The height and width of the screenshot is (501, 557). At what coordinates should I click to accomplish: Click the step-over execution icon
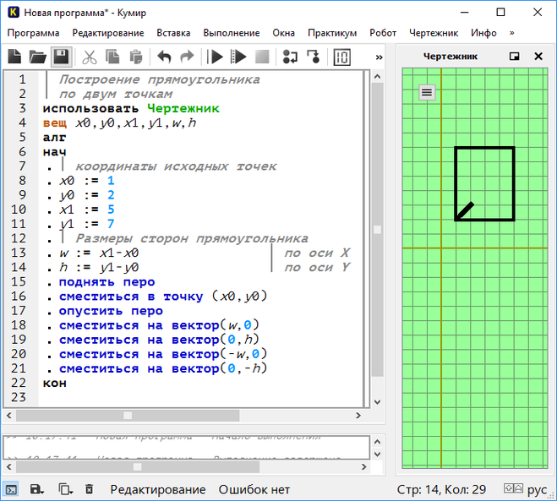point(290,57)
